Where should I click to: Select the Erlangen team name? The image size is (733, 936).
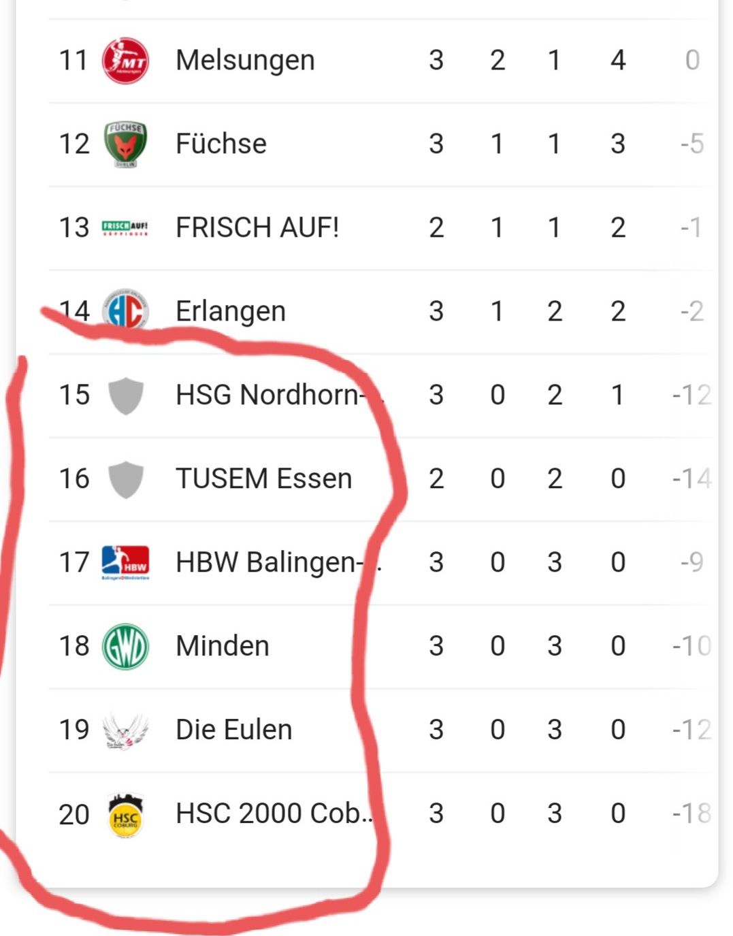231,311
